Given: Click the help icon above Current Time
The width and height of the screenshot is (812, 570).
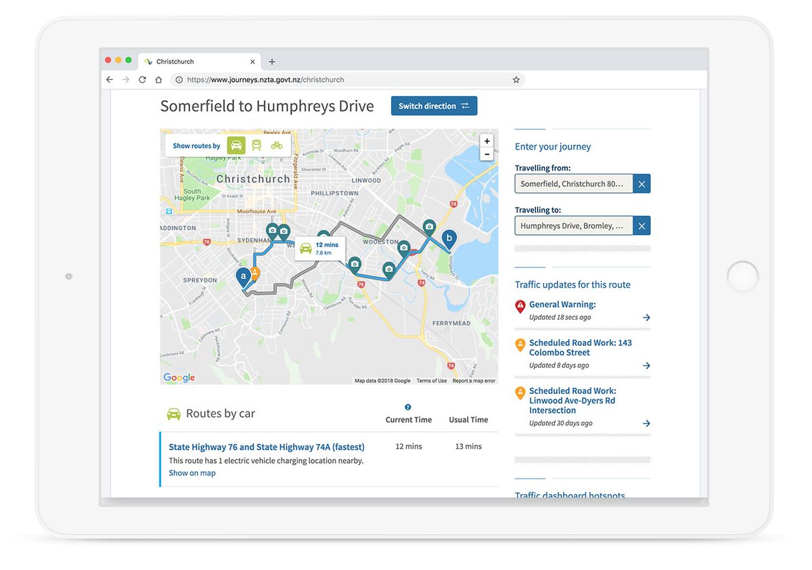Looking at the screenshot, I should tap(408, 408).
